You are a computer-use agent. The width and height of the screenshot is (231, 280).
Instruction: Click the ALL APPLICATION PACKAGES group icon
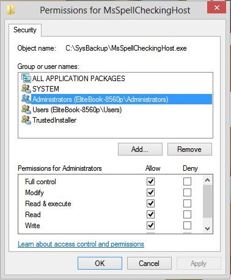(26, 78)
